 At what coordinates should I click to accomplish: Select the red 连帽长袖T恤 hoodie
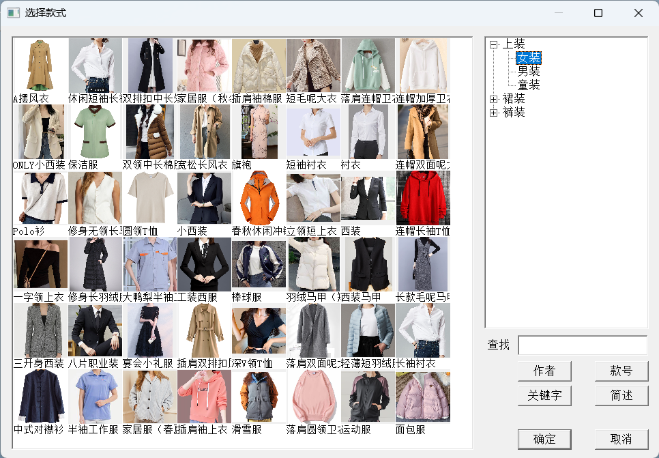pos(422,198)
